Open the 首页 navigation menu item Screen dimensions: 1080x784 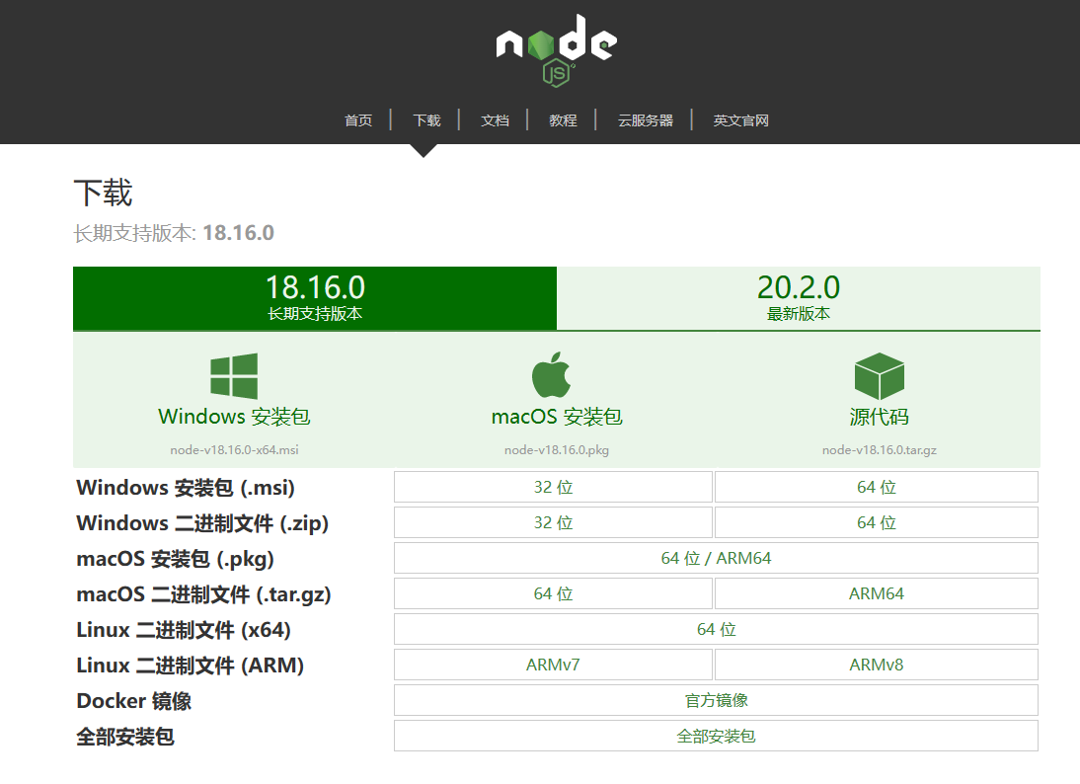pyautogui.click(x=357, y=119)
